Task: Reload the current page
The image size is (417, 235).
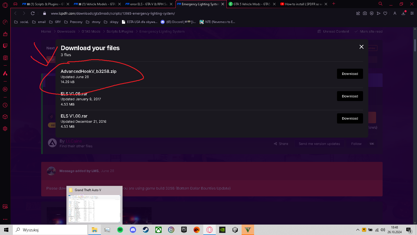Action: pos(33,13)
